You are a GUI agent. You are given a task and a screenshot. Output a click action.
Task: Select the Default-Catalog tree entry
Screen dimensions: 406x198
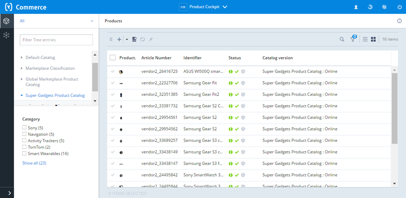(41, 57)
